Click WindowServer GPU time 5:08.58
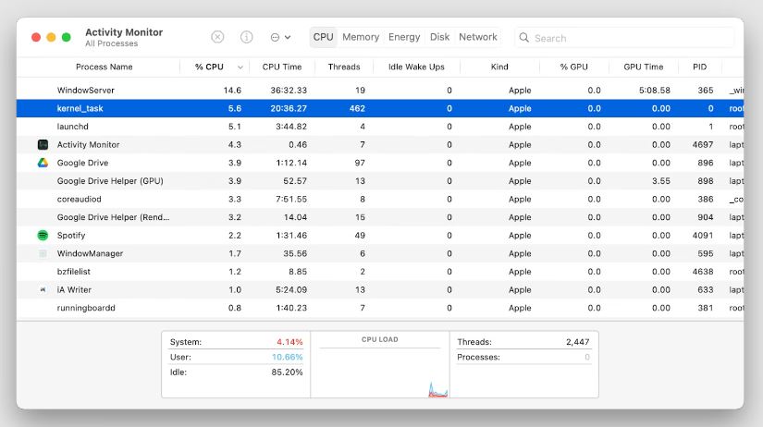This screenshot has width=763, height=427. [x=655, y=90]
